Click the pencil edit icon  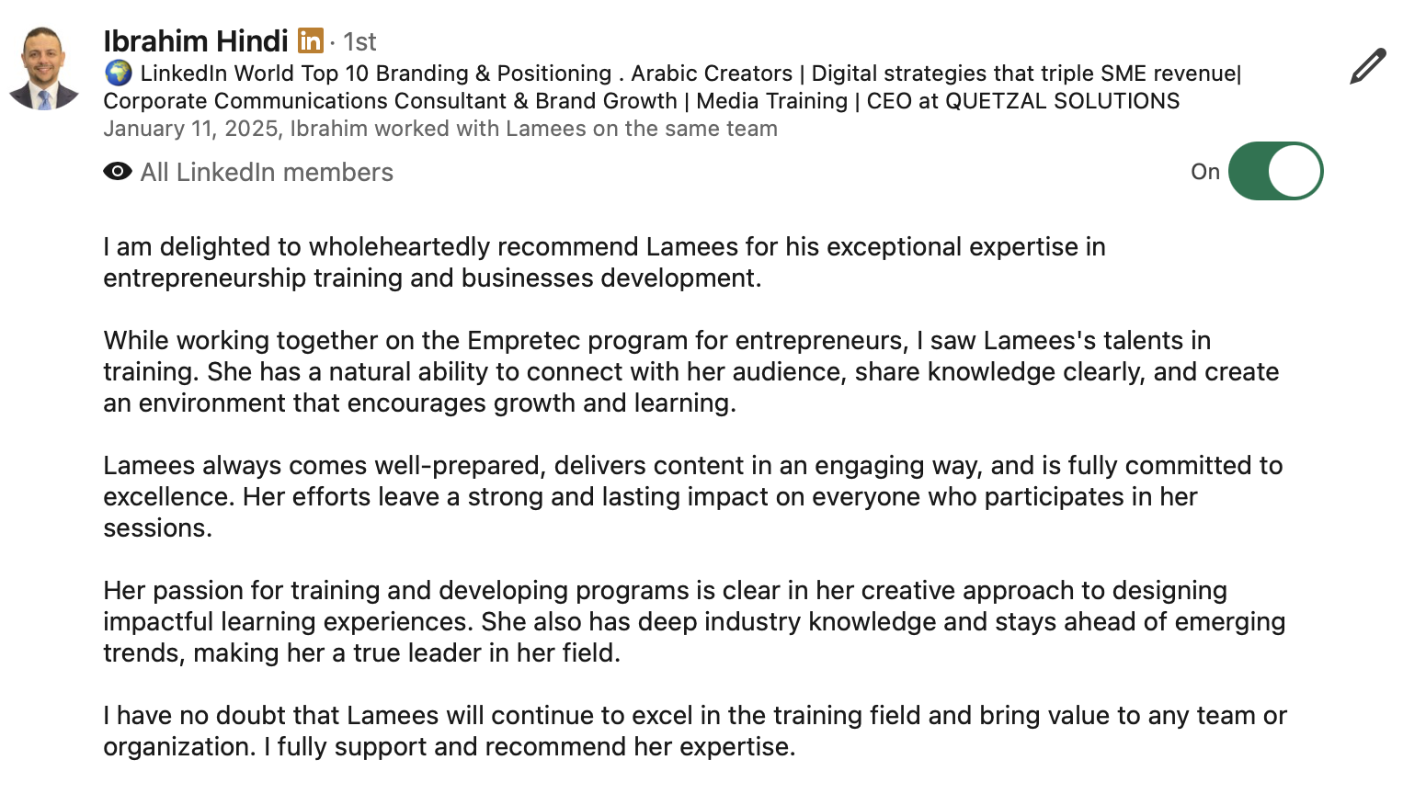coord(1367,66)
